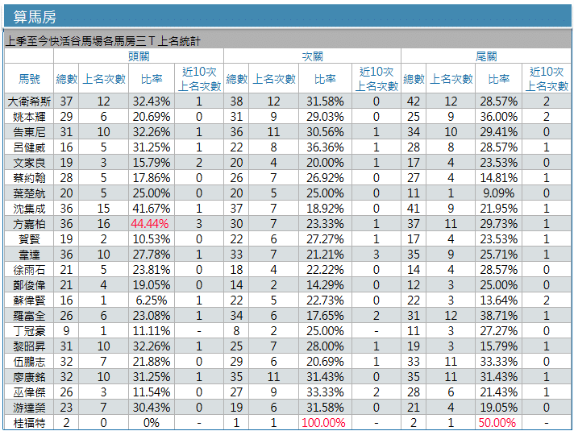Click the red 44.44% rate for 方嘉柏
The image size is (574, 431).
pyautogui.click(x=152, y=224)
